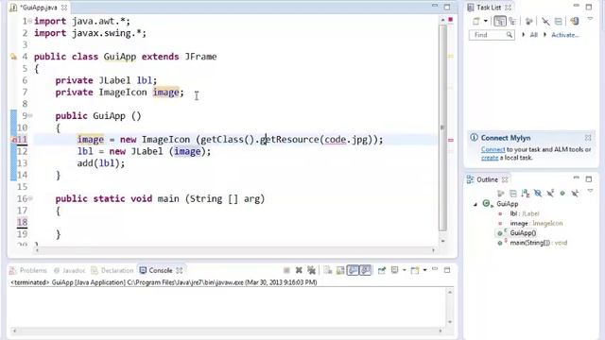This screenshot has height=340, width=605.
Task: Click Focus on Active Task in Outline
Action: coord(501,193)
